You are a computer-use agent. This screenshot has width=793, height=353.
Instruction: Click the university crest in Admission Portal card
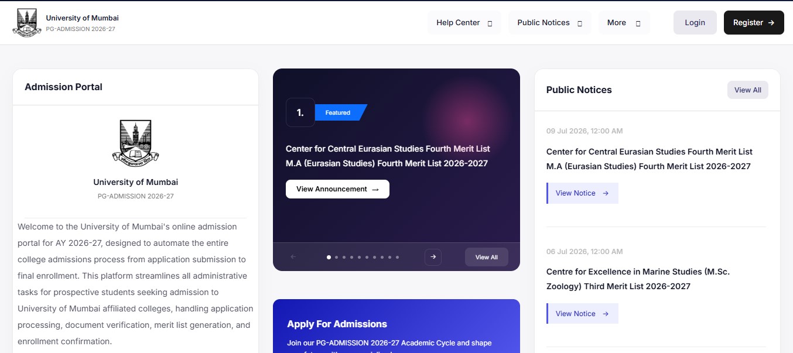(x=135, y=142)
